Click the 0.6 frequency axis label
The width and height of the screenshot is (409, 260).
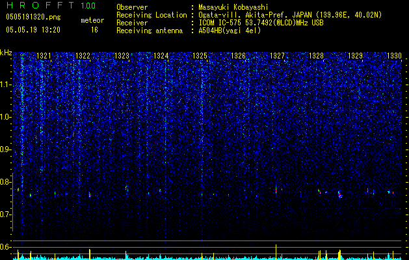click(x=6, y=247)
